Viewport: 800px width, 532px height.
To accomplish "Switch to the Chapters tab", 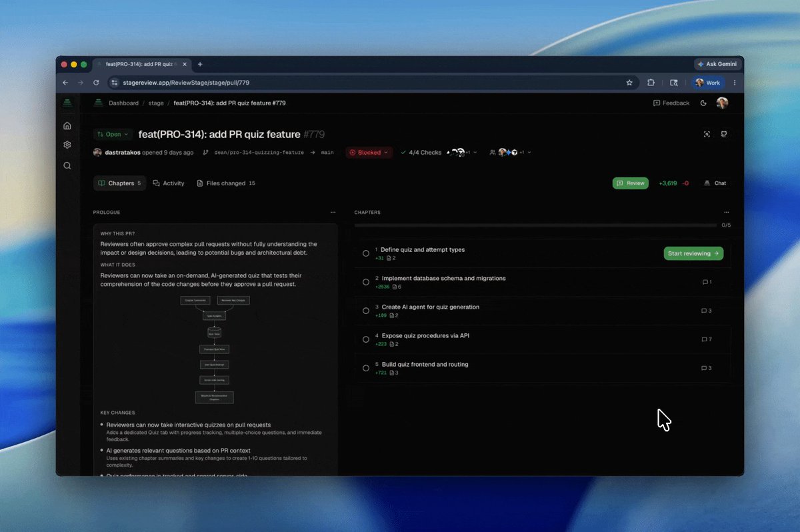I will (119, 183).
